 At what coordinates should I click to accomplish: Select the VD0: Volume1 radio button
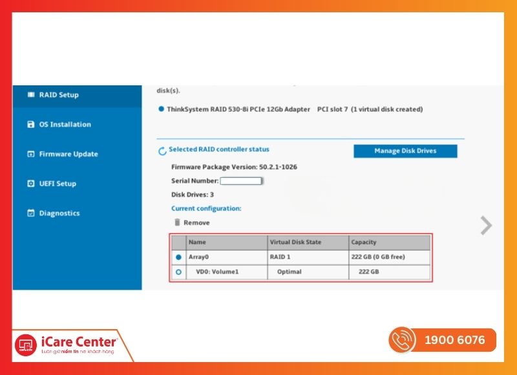coord(178,272)
